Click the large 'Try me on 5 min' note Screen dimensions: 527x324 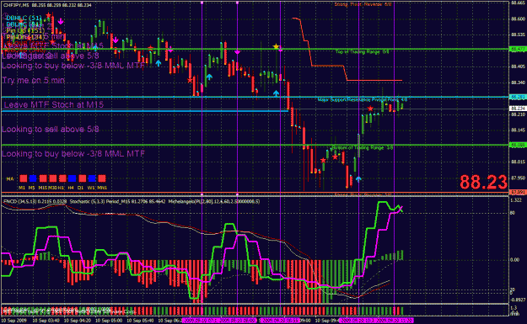(x=34, y=80)
